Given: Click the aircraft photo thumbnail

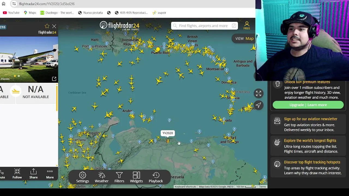Looking at the screenshot, I should 29,59.
